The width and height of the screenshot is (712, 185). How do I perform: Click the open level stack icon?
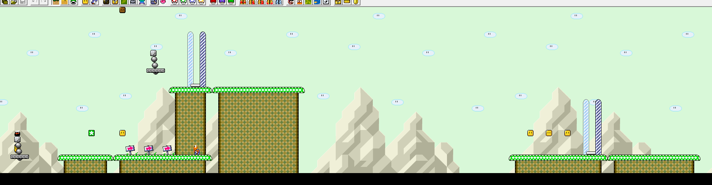click(x=5, y=2)
